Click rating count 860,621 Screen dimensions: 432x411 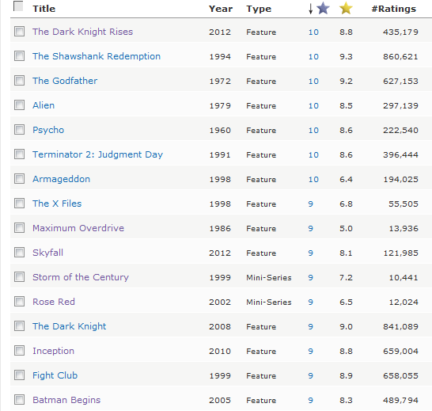pos(400,56)
